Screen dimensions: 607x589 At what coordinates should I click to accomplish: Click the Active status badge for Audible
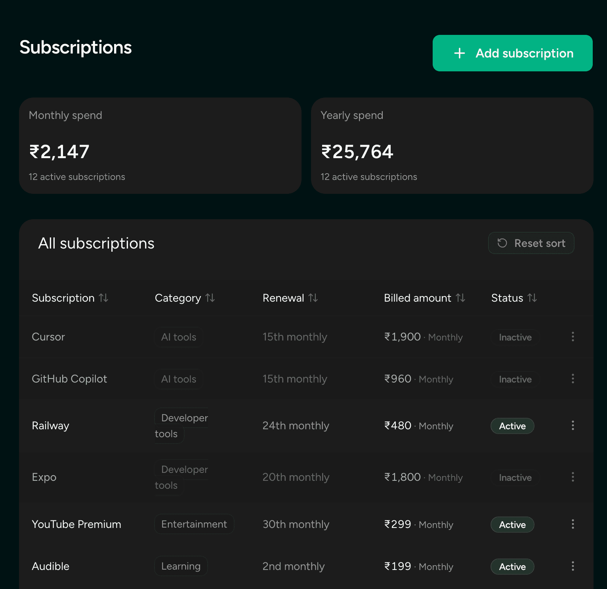tap(512, 567)
